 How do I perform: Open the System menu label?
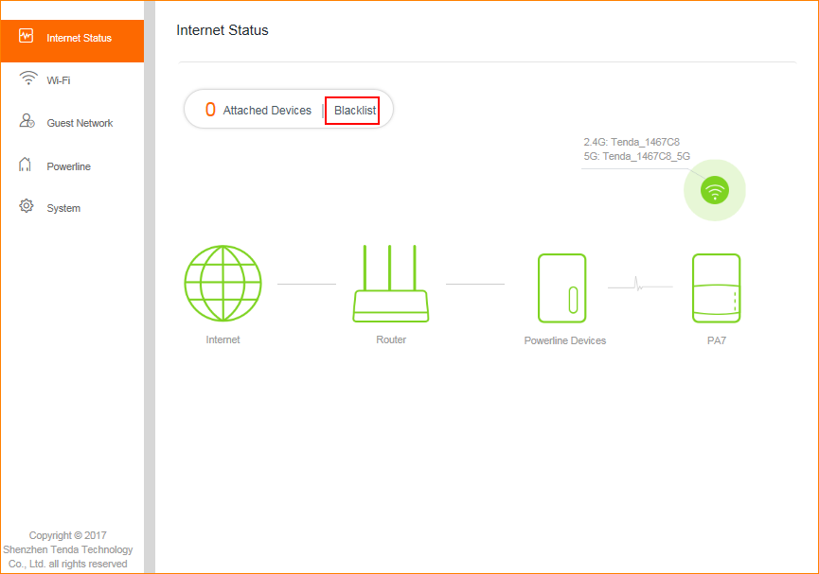tap(63, 208)
